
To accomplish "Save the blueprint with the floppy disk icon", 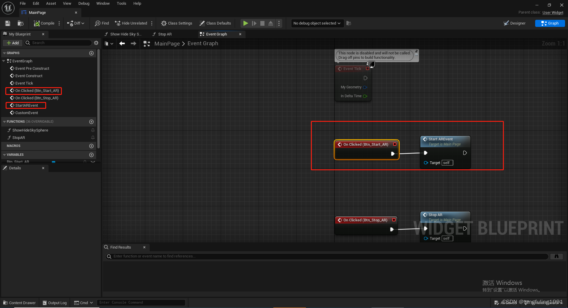I will click(x=8, y=23).
